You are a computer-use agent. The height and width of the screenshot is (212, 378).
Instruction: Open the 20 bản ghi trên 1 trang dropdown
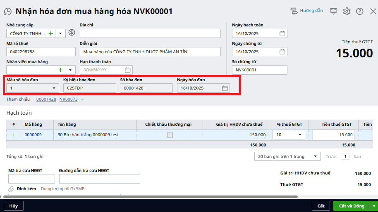[x=315, y=156]
